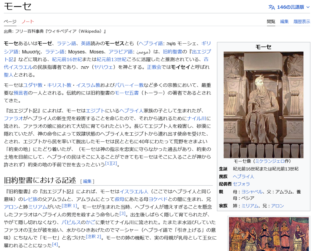Jump to note reference 注釈 2
This screenshot has height=251, width=325.
pos(93,237)
